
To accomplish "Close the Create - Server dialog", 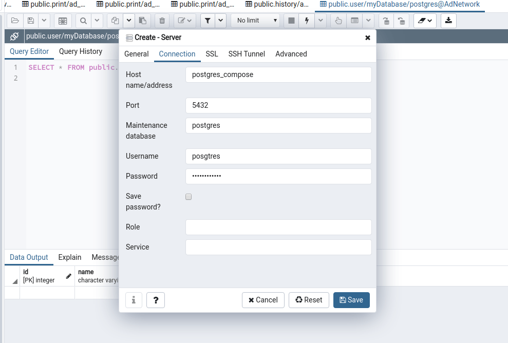I will [368, 38].
